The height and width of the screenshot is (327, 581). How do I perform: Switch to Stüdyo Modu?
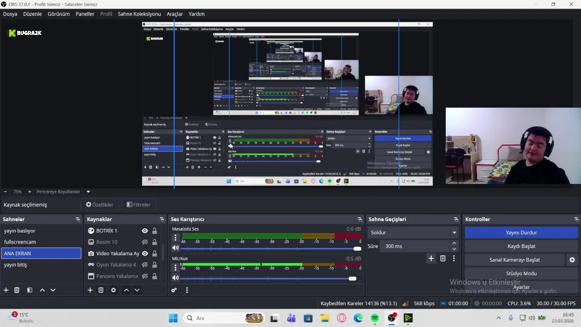click(522, 273)
